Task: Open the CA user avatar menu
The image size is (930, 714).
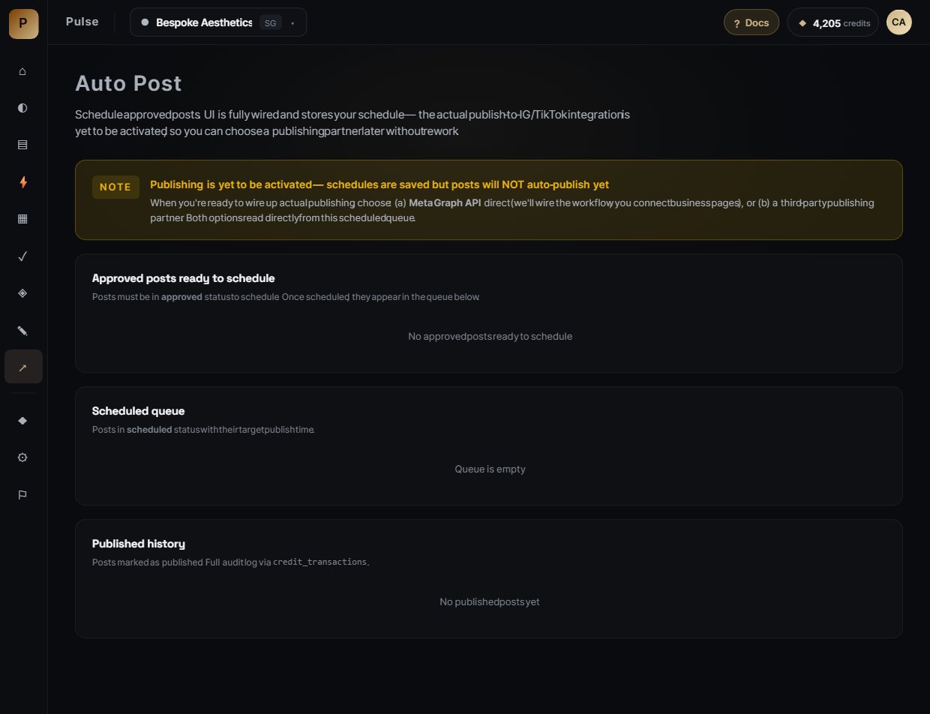Action: click(898, 22)
